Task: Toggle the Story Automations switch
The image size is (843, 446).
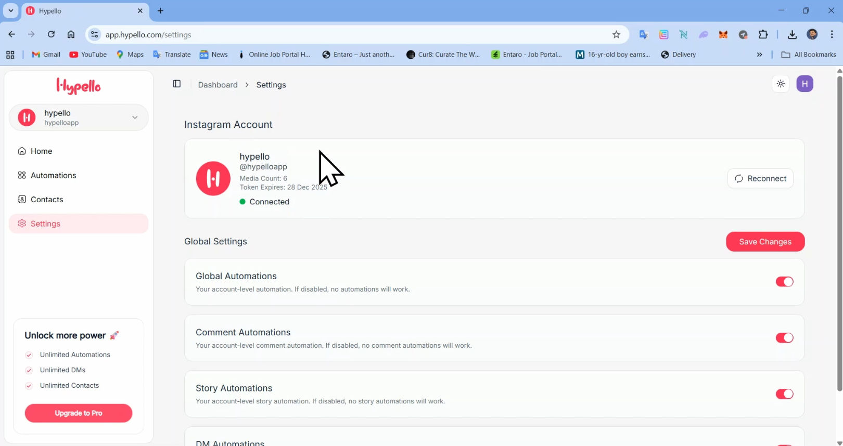Action: (784, 394)
